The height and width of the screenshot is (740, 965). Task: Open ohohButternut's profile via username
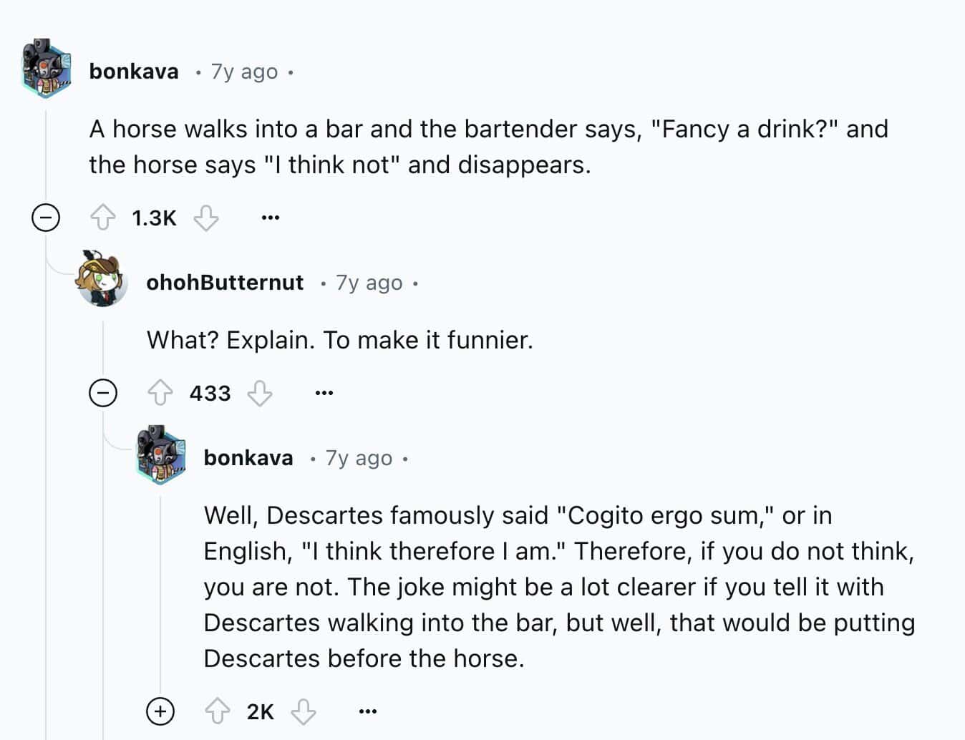click(224, 282)
